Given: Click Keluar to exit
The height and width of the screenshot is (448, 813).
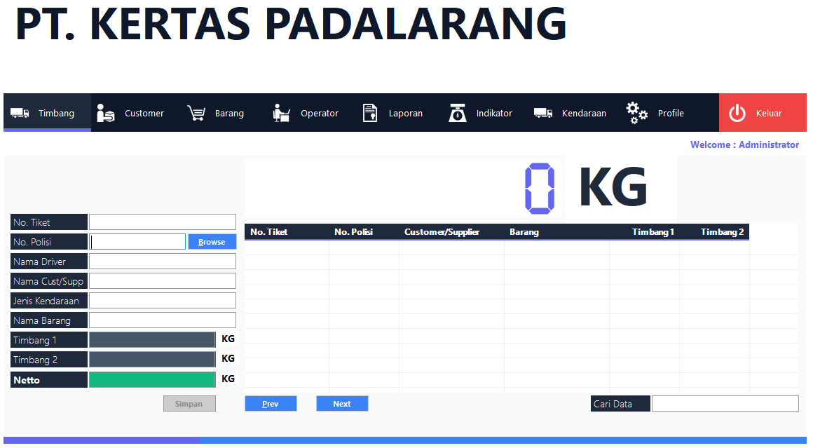Looking at the screenshot, I should 763,112.
